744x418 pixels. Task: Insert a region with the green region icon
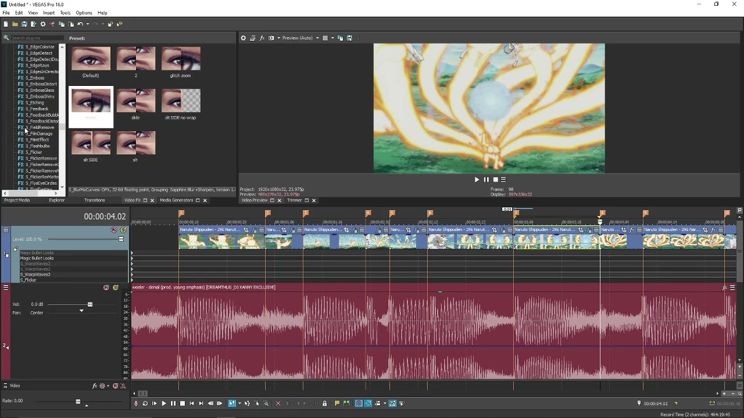346,403
